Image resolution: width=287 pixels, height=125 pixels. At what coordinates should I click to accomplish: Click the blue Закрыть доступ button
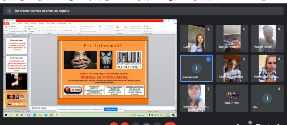110,109
